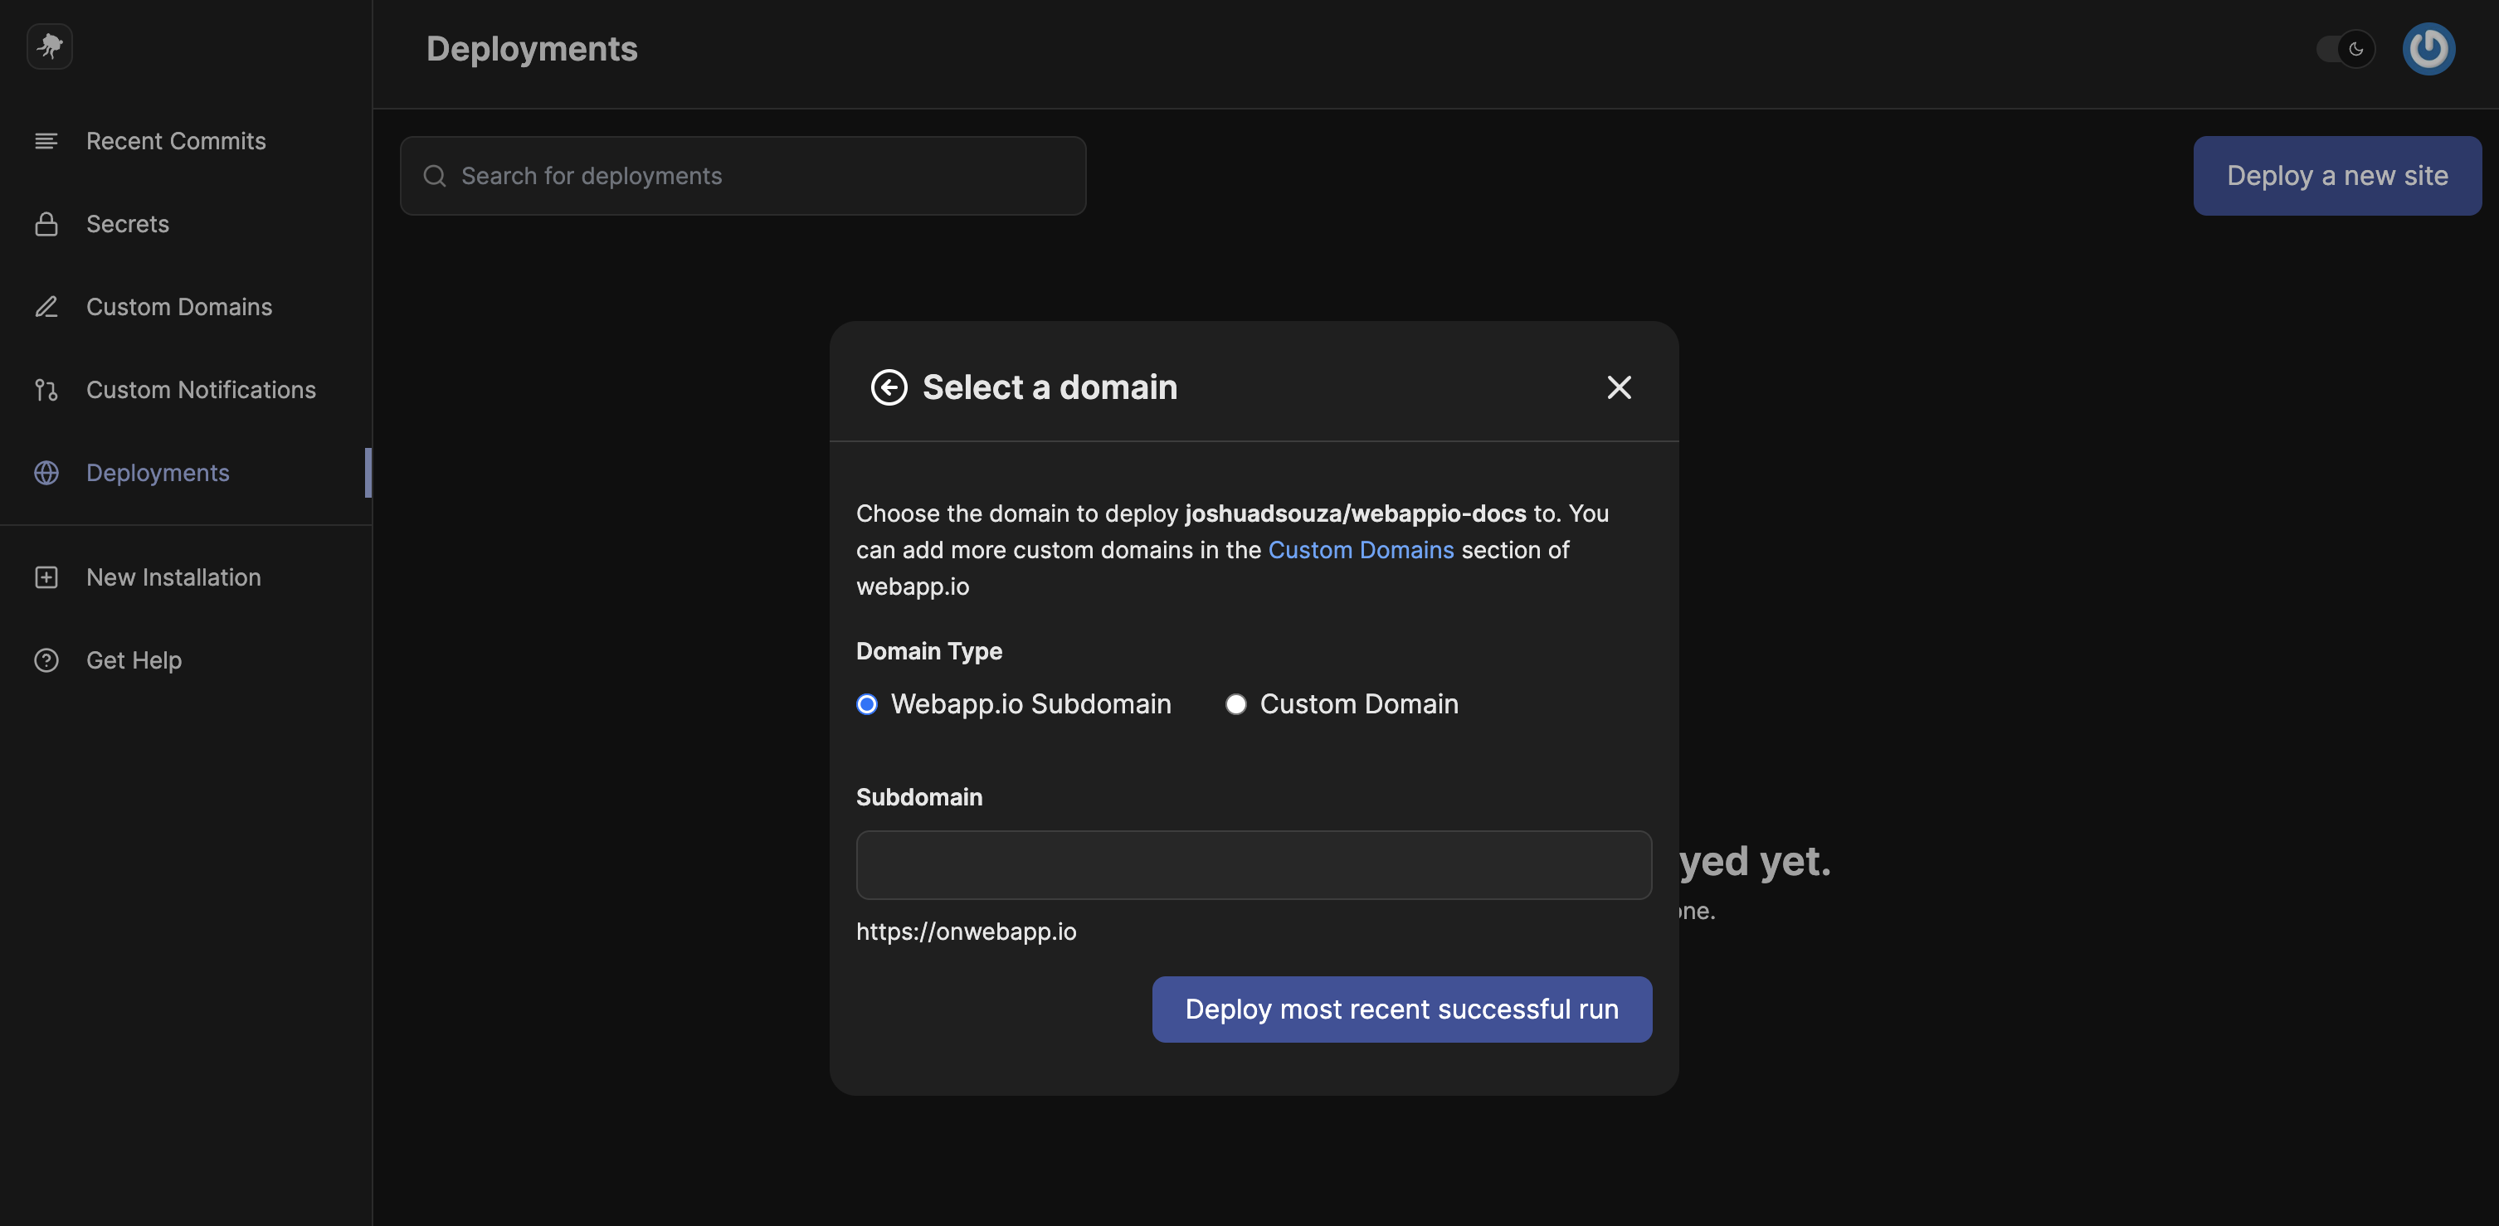Select the Deployments globe icon
This screenshot has height=1226, width=2499.
pyautogui.click(x=46, y=474)
